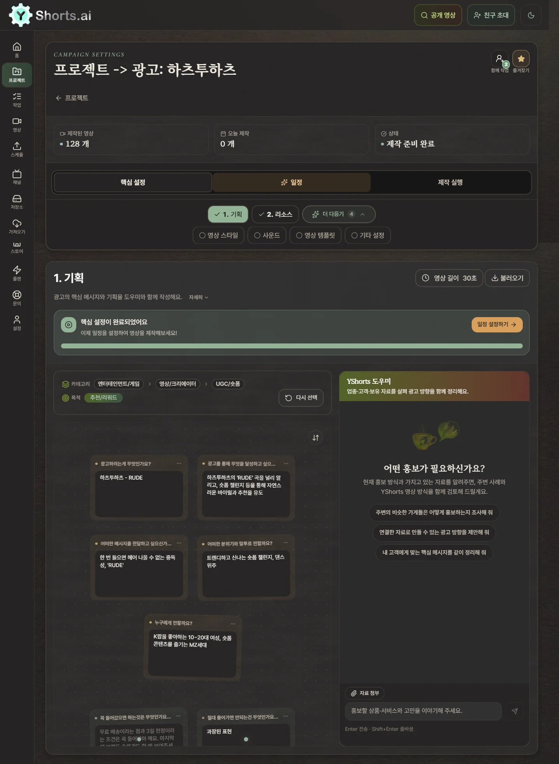
Task: Expand the 자세히 details
Action: [x=199, y=297]
